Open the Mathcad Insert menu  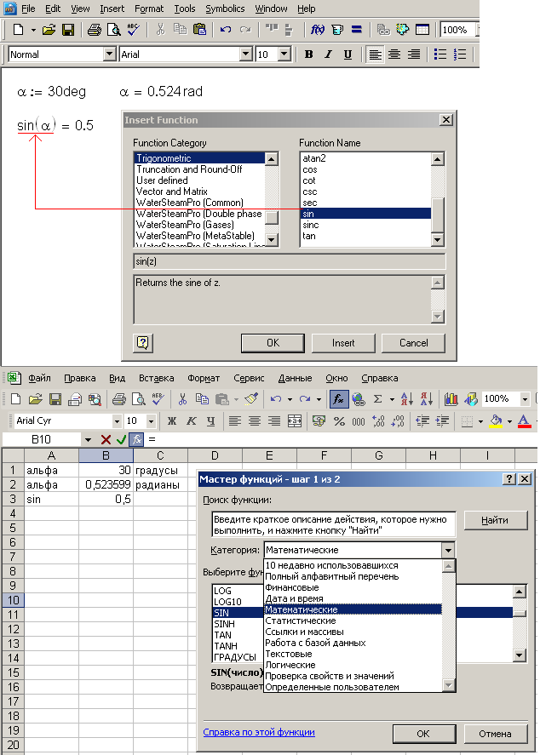coord(112,9)
